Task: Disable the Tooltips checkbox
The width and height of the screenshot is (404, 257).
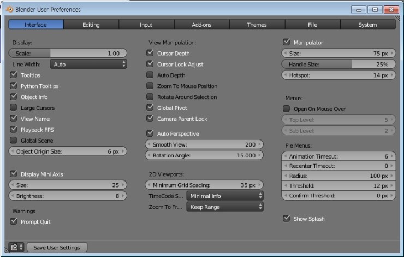Action: pyautogui.click(x=14, y=75)
